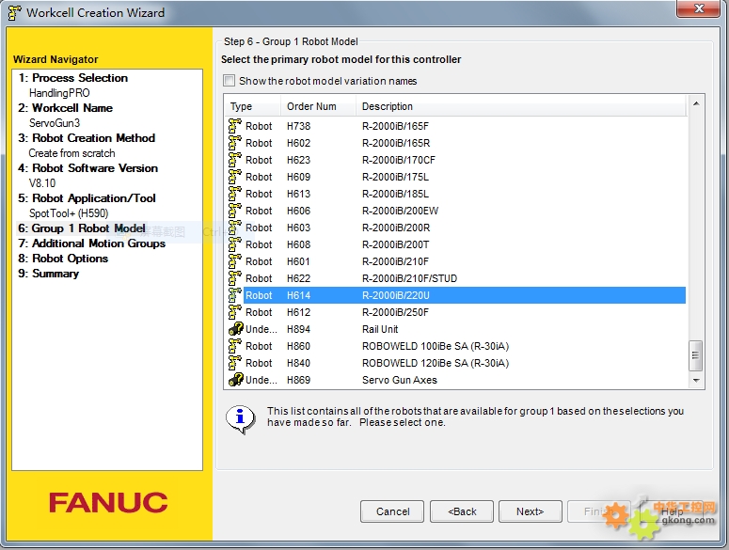Go to step 4: Robot Software Version

(x=87, y=168)
